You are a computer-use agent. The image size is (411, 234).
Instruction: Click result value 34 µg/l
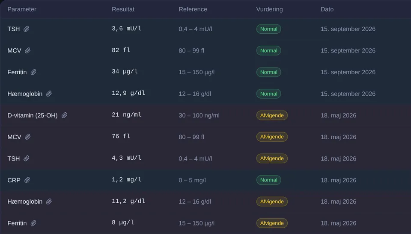tap(125, 72)
